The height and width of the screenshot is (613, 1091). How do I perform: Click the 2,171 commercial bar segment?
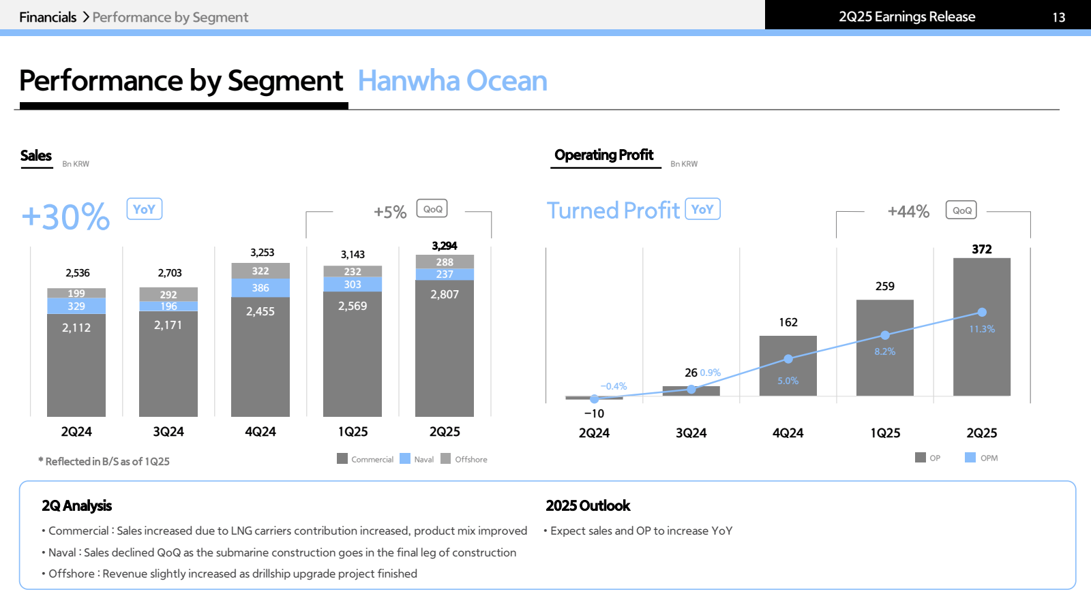[168, 364]
